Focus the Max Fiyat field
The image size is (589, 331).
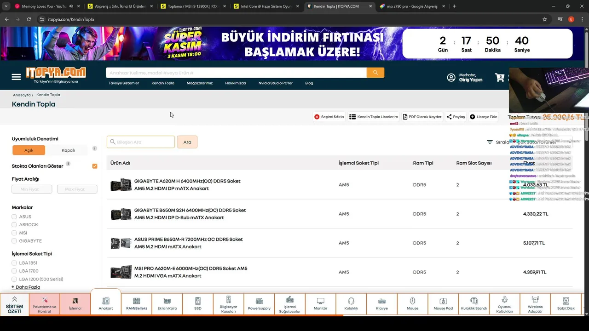pyautogui.click(x=77, y=189)
